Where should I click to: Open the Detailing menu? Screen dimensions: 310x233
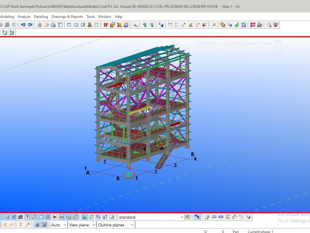pos(41,17)
